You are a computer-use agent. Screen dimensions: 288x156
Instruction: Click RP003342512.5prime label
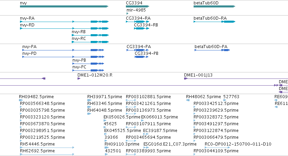[216, 104]
